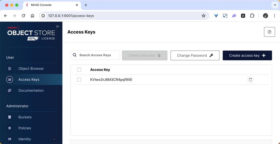Open the Identity sidebar section
This screenshot has width=280, height=144.
(x=25, y=139)
